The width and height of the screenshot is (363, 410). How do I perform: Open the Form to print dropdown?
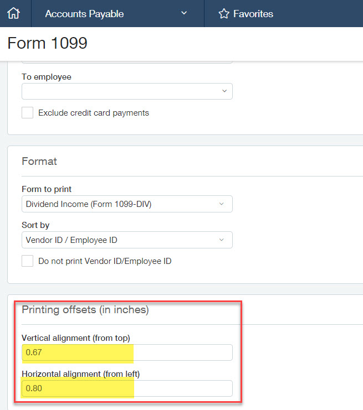[x=127, y=204]
